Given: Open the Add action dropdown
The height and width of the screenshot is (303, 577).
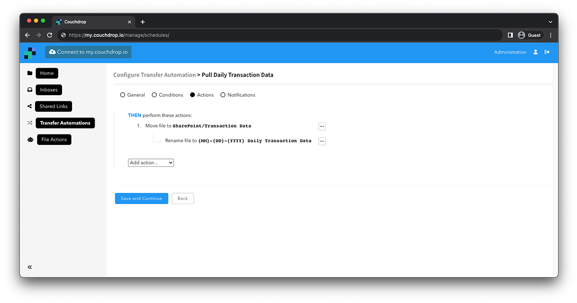Looking at the screenshot, I should coord(151,162).
